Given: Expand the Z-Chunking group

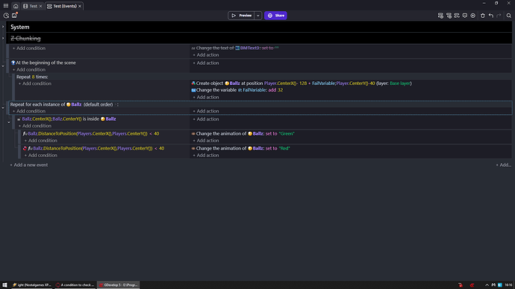Looking at the screenshot, I should pyautogui.click(x=3, y=38).
